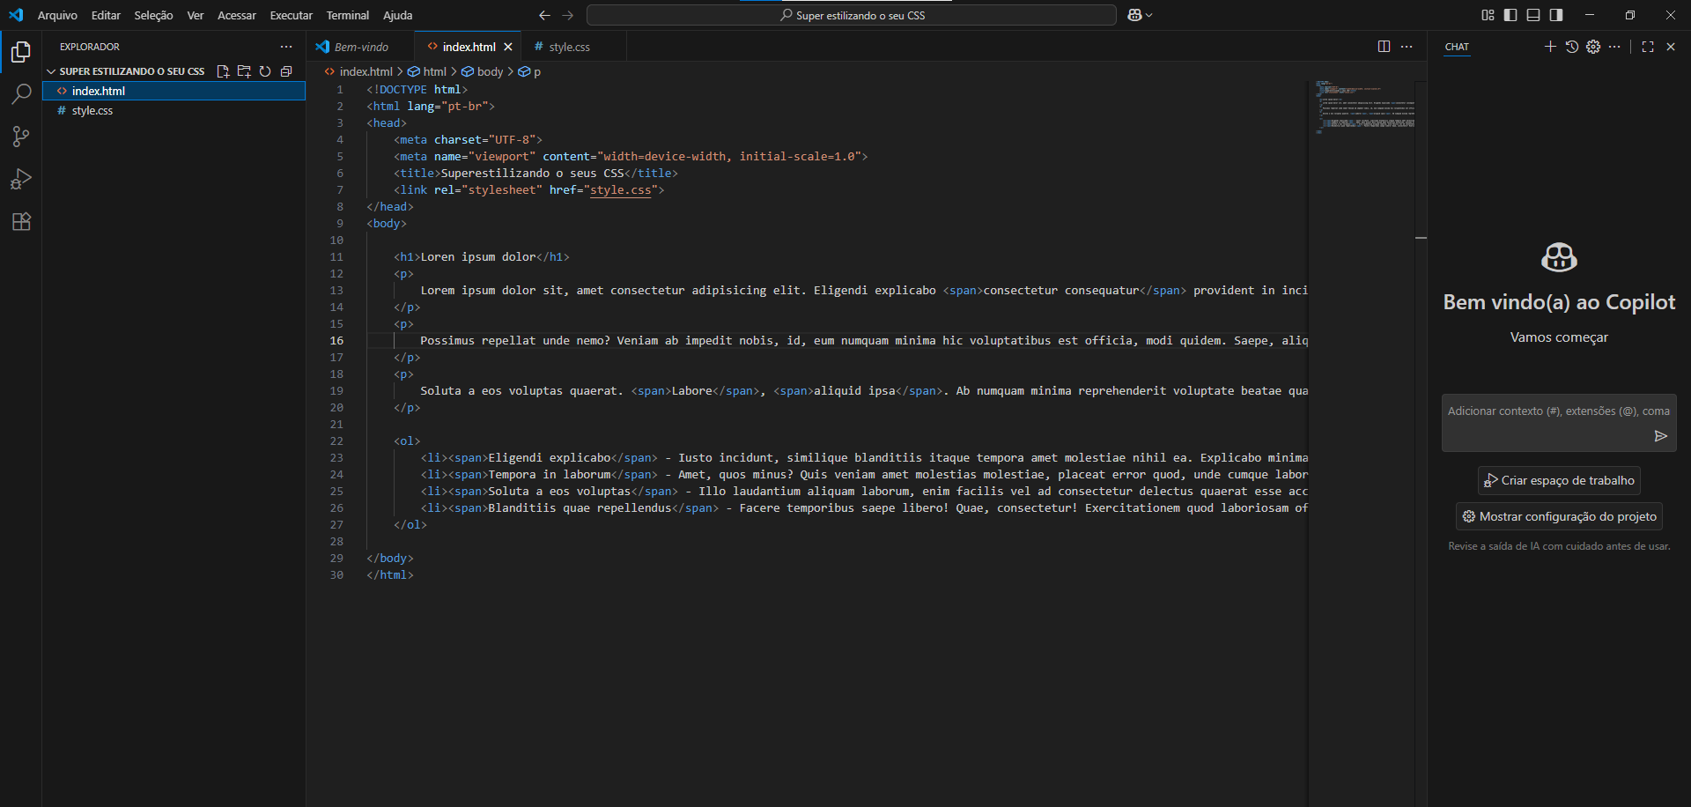This screenshot has width=1691, height=807.
Task: Show chat history
Action: (x=1572, y=47)
